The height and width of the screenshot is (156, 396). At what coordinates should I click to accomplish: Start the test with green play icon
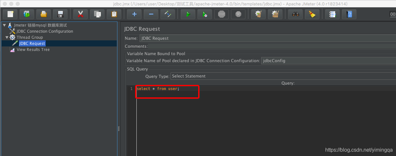[188, 14]
